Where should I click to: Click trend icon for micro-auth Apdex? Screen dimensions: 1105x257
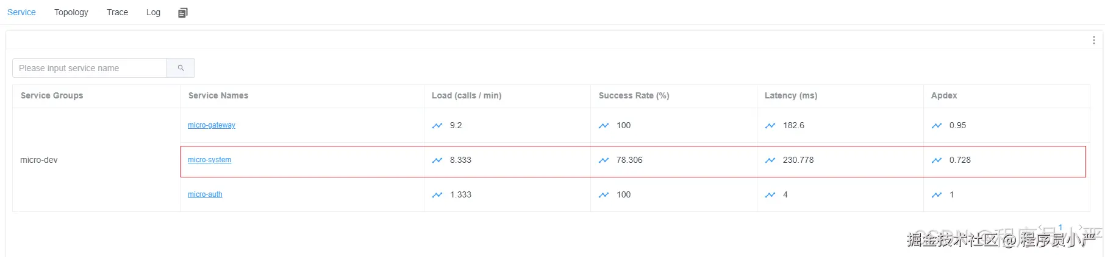[x=937, y=195]
